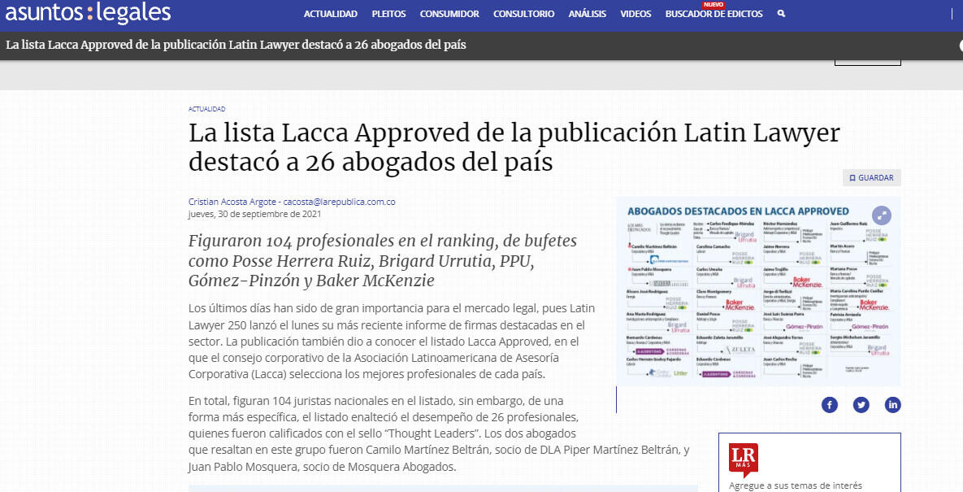Share article on Facebook
Viewport: 963px width, 492px height.
coord(830,404)
